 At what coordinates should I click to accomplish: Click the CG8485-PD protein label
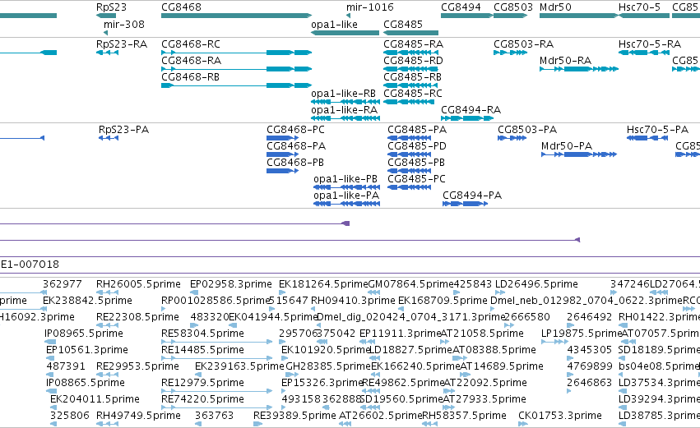(417, 146)
